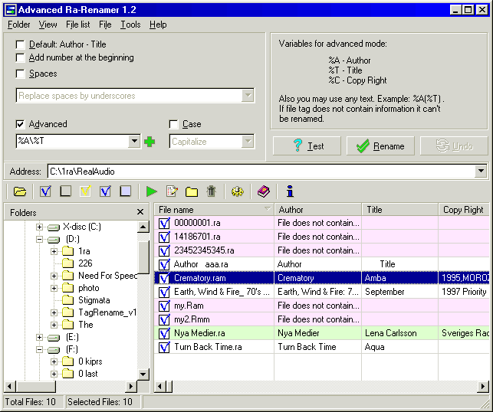Open the Tools menu
The height and width of the screenshot is (412, 493).
pos(130,25)
